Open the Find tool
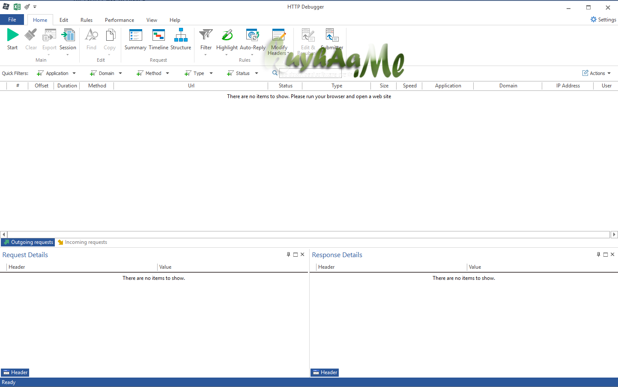 (x=91, y=39)
